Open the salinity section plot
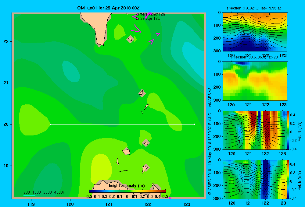This screenshot has height=207, width=305. [255, 81]
